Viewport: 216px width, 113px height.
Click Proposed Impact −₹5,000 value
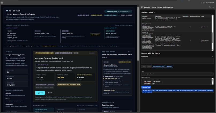point(60,78)
